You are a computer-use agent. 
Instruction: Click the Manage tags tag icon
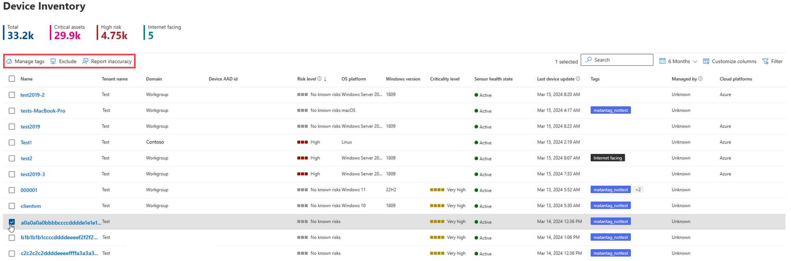[x=9, y=61]
